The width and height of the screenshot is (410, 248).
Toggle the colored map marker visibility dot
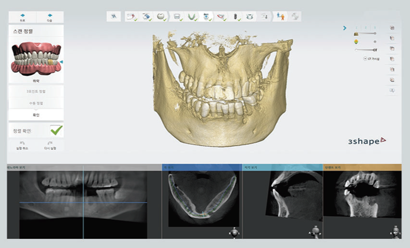(375, 42)
